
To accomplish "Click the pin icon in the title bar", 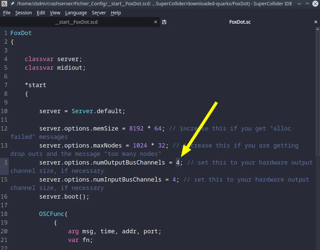I will [12, 4].
